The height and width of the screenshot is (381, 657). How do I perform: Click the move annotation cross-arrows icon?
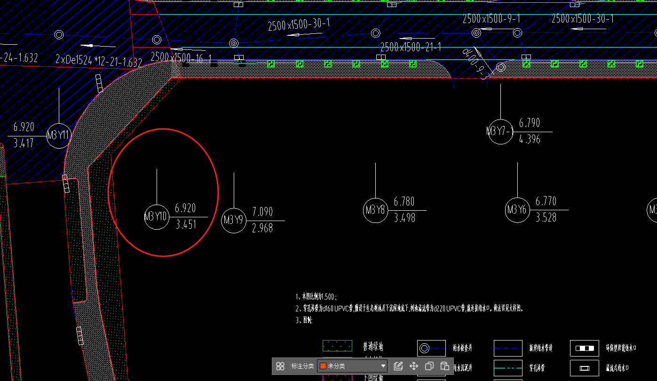[414, 366]
